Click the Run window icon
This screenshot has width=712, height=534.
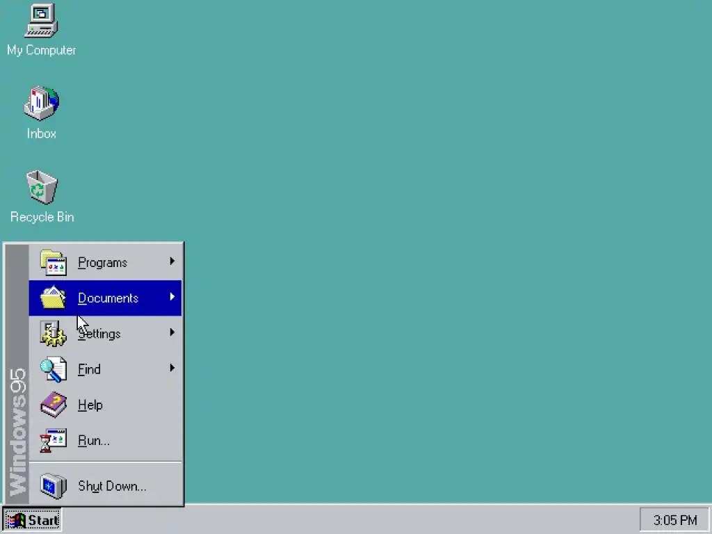(x=53, y=440)
